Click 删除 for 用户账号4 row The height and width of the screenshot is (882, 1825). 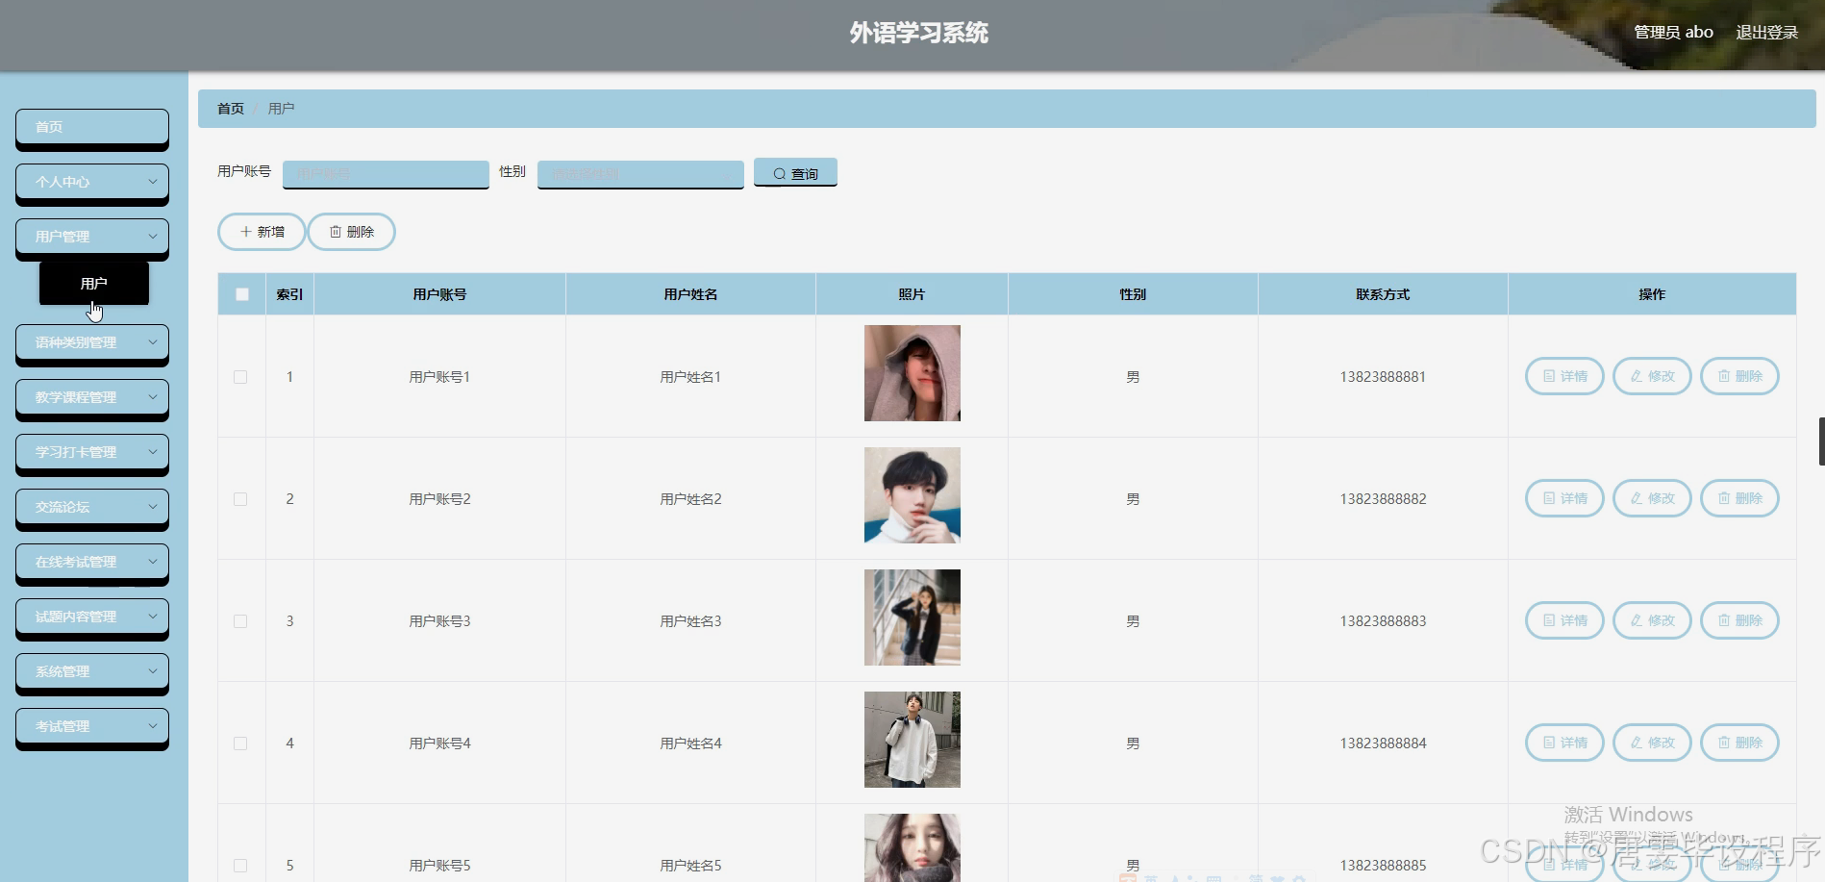point(1739,743)
